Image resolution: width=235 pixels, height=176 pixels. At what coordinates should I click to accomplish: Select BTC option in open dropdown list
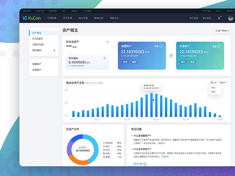pyautogui.click(x=213, y=88)
